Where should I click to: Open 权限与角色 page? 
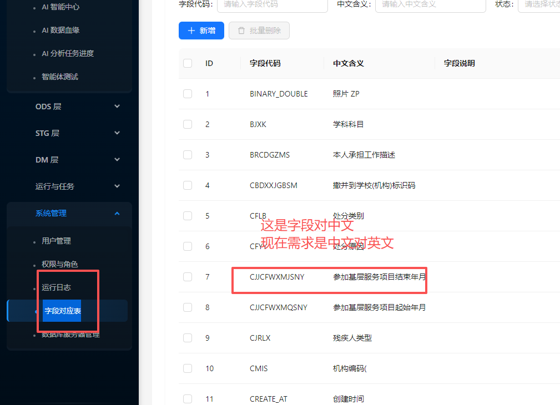[59, 264]
